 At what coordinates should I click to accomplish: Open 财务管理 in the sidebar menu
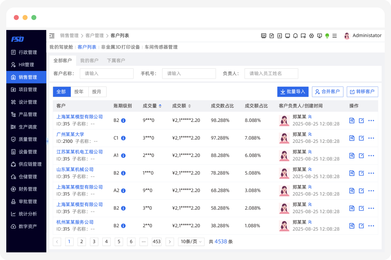(x=28, y=189)
